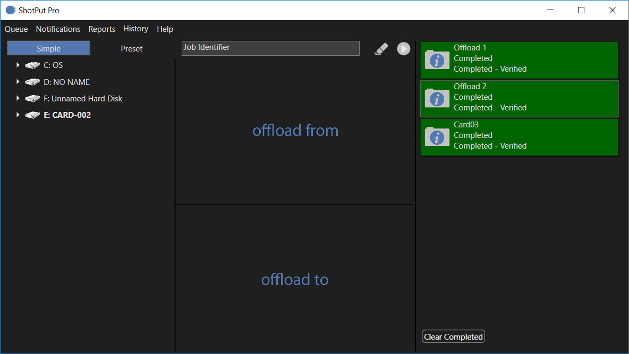
Task: Select the Offload 1 job title
Action: tap(470, 48)
